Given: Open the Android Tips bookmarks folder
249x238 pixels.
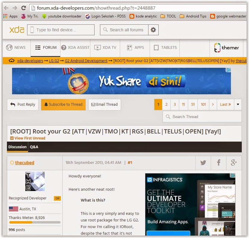Looking at the screenshot, I should (193, 16).
